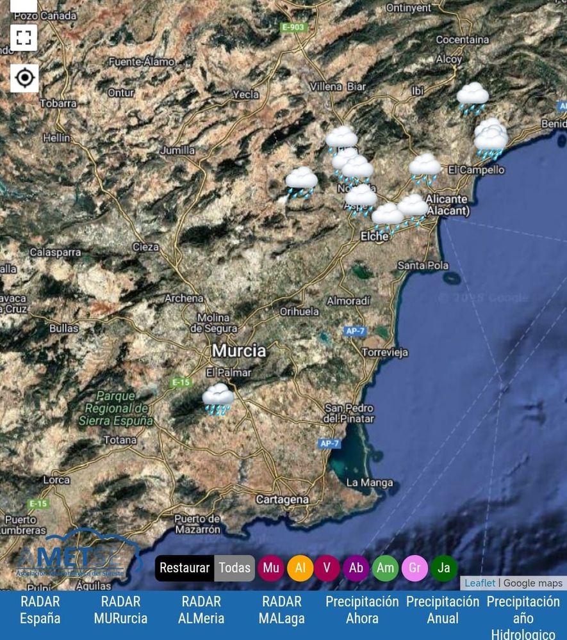This screenshot has width=567, height=640.
Task: Toggle the dark green Ja filter
Action: pos(443,568)
